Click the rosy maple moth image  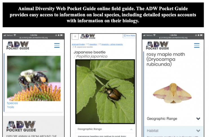click(172, 93)
